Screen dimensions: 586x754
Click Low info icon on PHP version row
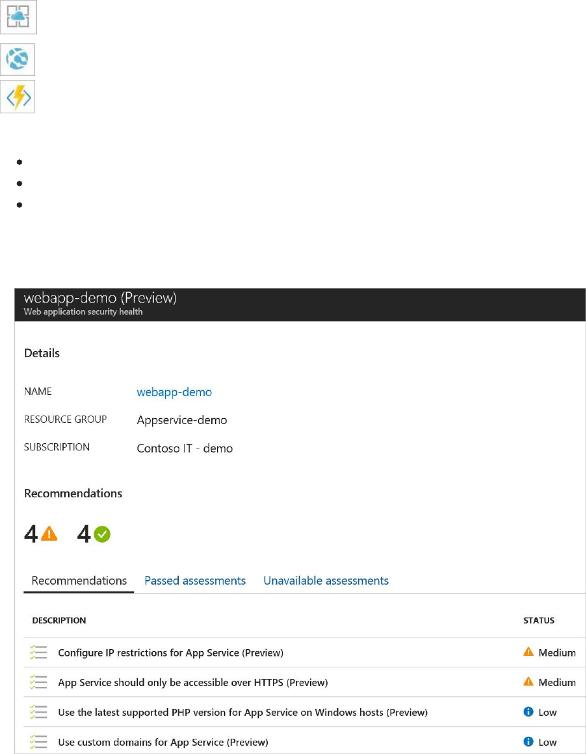click(528, 712)
